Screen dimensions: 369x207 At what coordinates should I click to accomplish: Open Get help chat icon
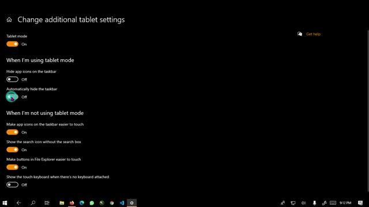300,34
